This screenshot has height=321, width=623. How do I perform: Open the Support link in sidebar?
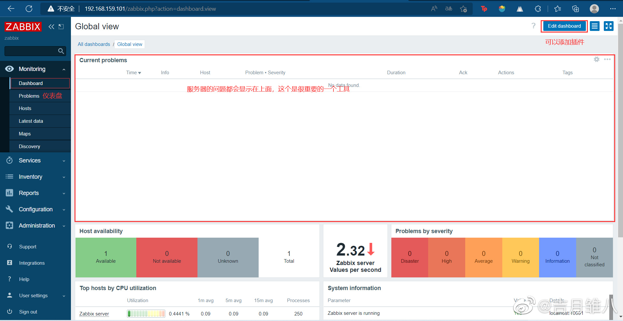click(28, 247)
